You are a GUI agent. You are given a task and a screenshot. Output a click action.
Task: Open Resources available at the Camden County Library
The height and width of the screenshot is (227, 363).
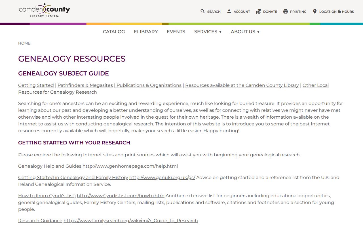tap(242, 85)
